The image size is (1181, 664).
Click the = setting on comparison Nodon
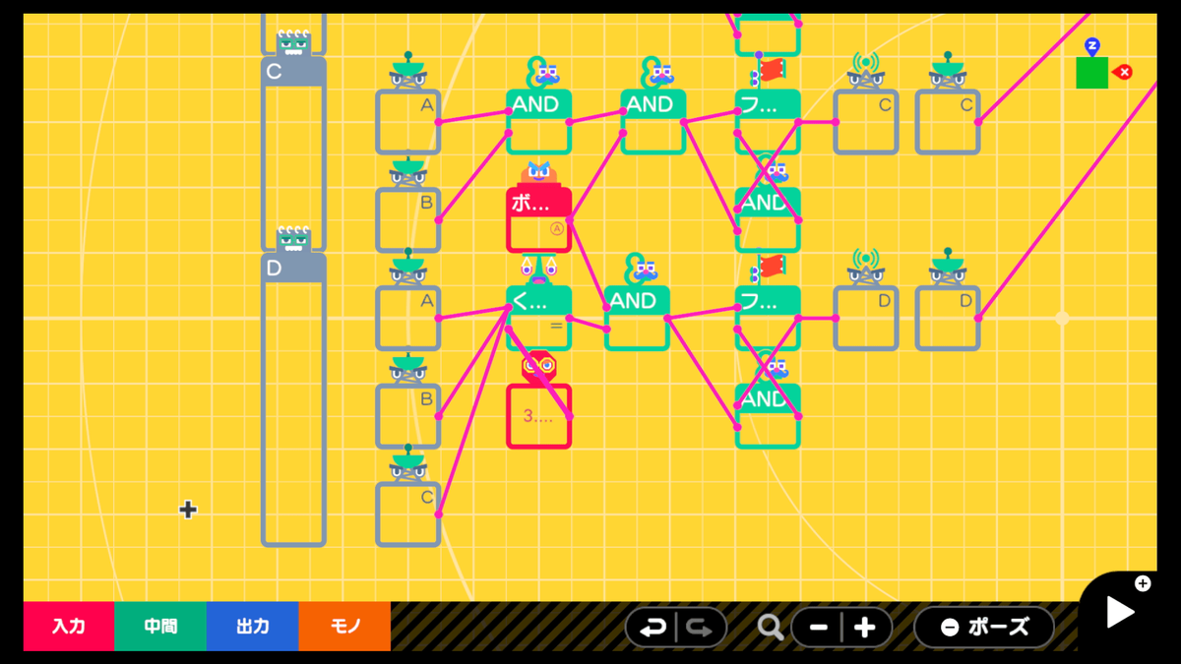coord(556,326)
